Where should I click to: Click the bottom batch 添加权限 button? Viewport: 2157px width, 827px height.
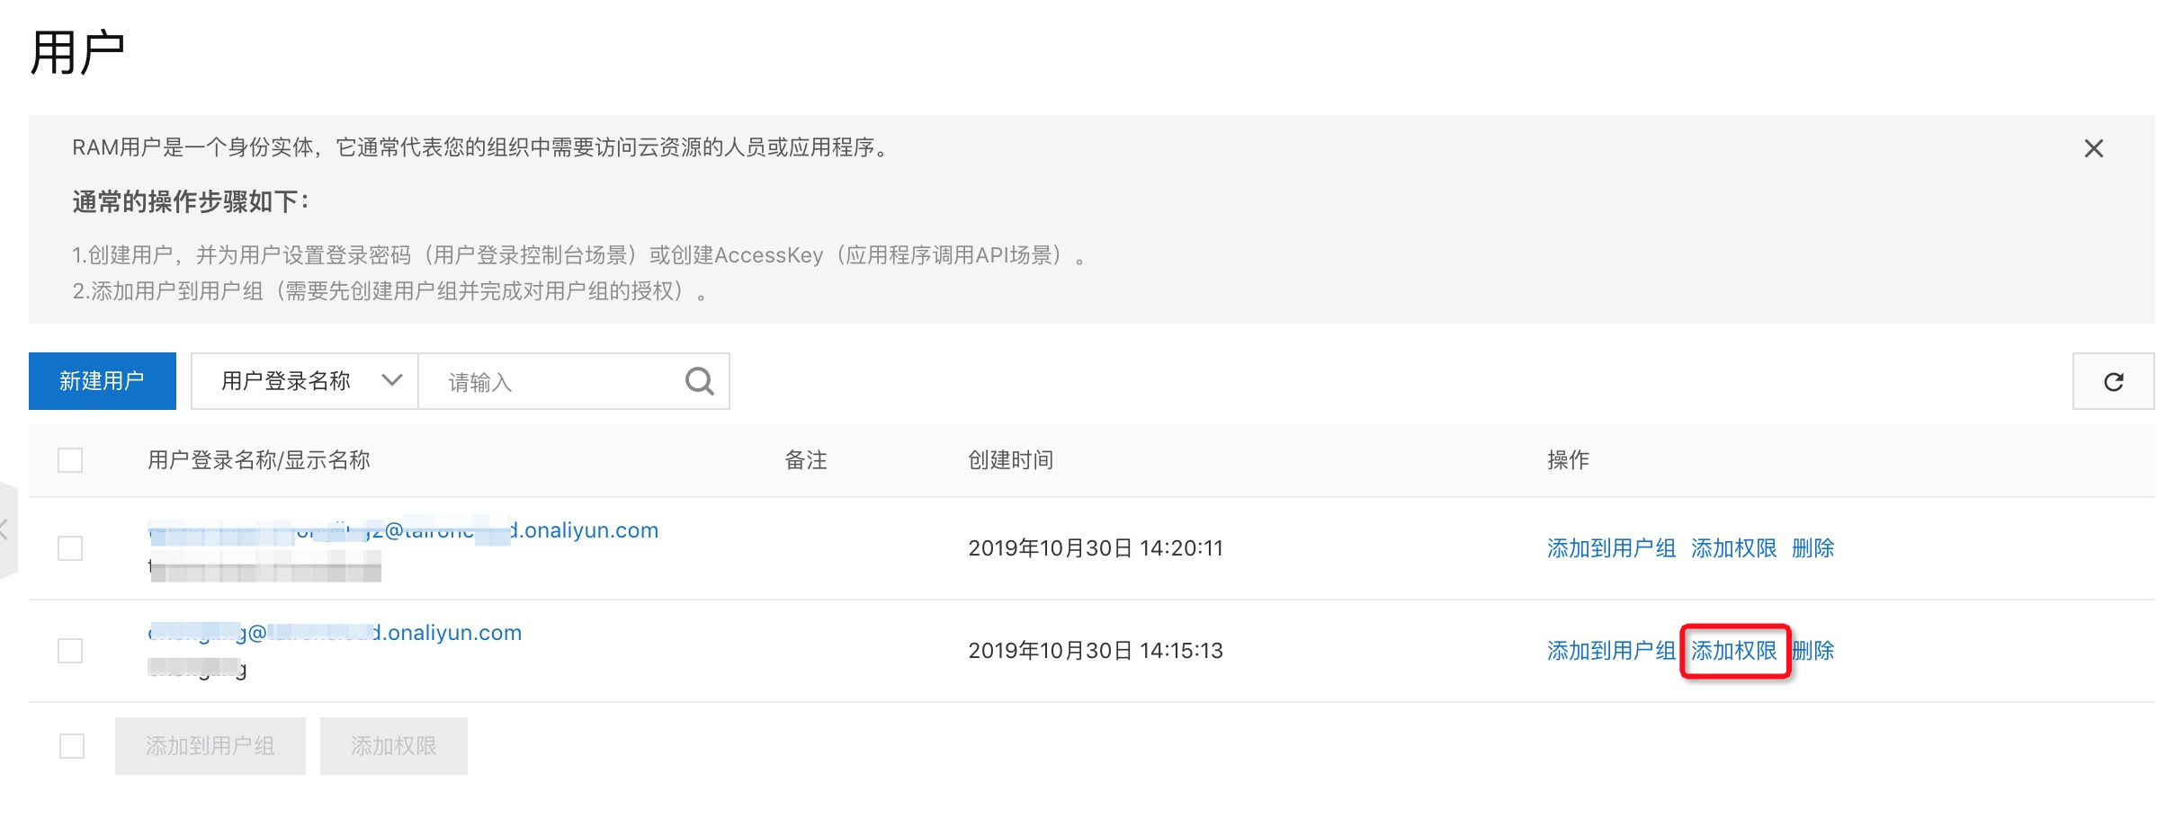(394, 746)
